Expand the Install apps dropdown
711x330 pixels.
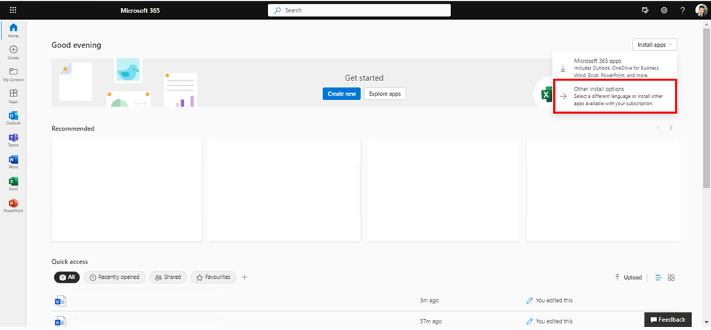pyautogui.click(x=654, y=45)
